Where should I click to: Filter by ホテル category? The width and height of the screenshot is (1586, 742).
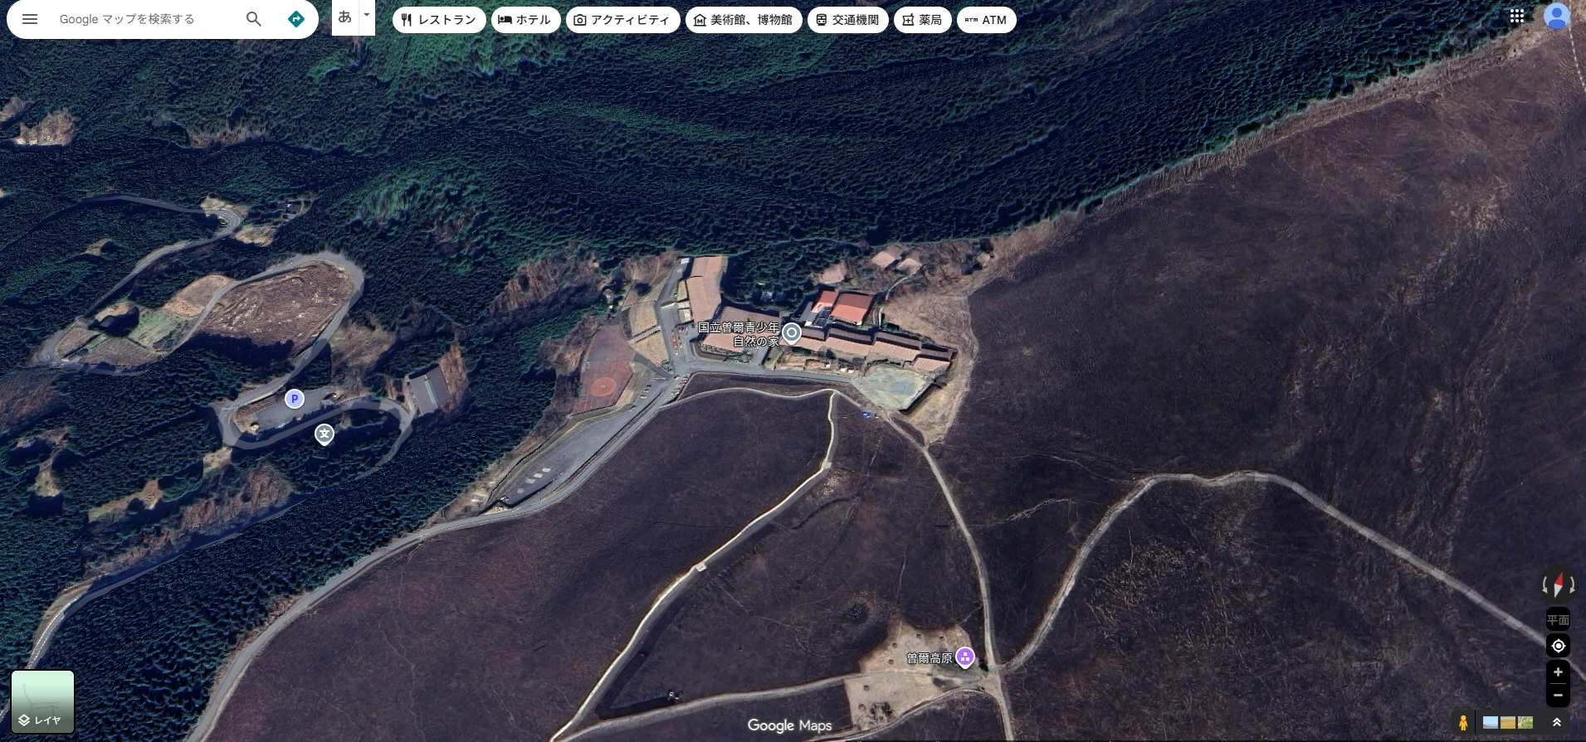[525, 20]
